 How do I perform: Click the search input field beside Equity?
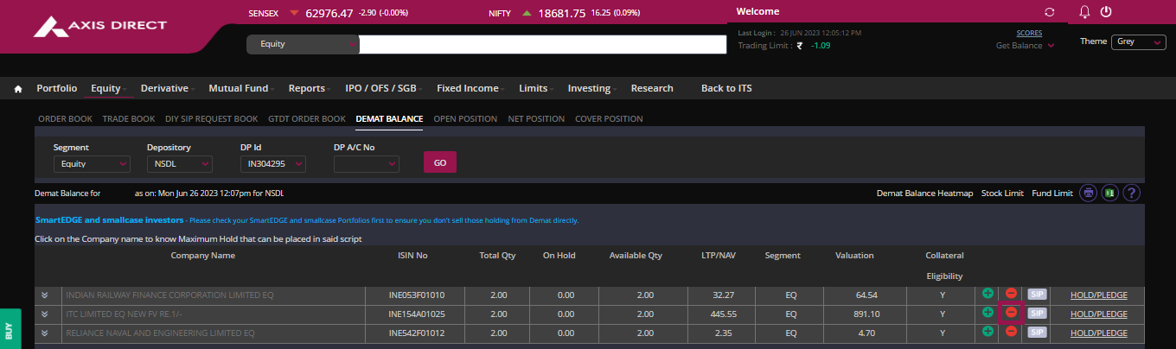pos(542,44)
